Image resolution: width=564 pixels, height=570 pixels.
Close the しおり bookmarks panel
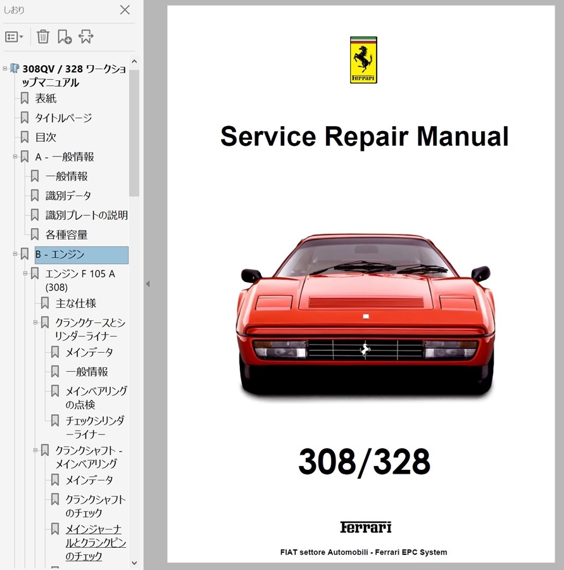point(125,9)
